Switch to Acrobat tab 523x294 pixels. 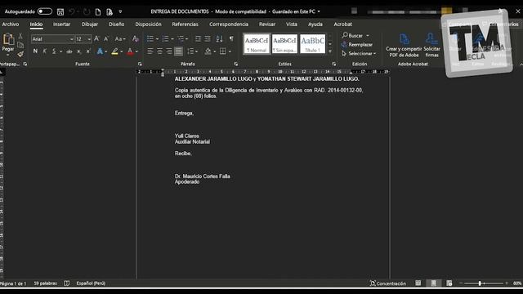pos(343,24)
